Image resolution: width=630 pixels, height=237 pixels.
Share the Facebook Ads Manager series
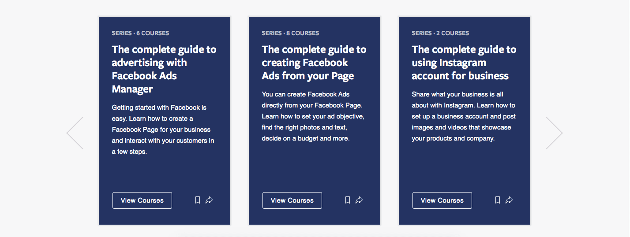click(x=209, y=200)
